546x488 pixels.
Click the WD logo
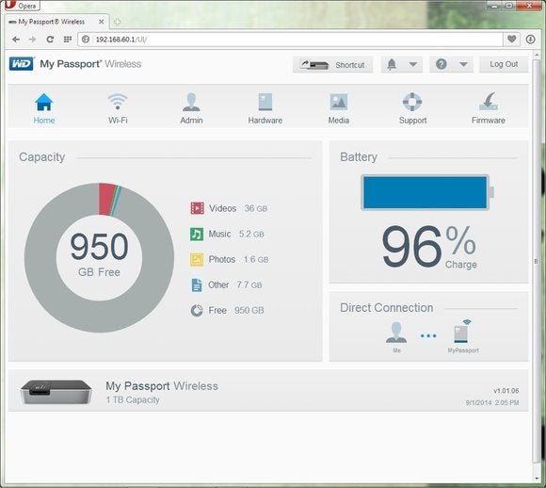click(22, 64)
